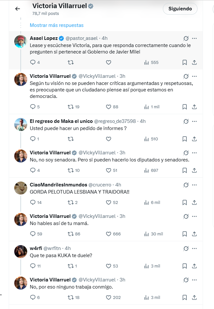Expand 'Mostrar más respuestas'
Image resolution: width=214 pixels, height=309 pixels.
click(57, 25)
